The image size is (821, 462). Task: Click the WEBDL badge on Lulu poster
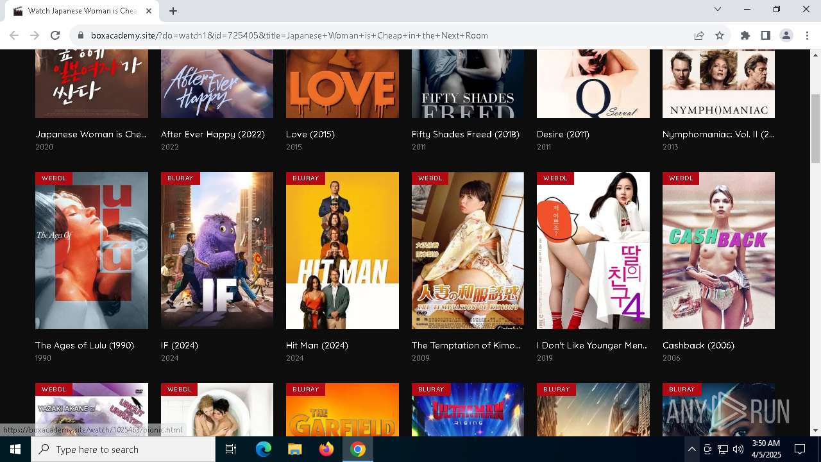(54, 178)
